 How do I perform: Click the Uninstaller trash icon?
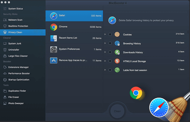coord(5,50)
